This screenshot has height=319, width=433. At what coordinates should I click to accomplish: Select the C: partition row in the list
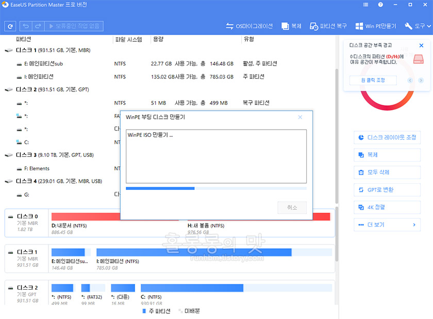(62, 142)
